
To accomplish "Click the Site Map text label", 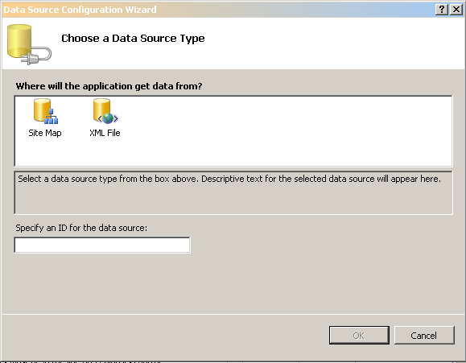I will click(45, 133).
